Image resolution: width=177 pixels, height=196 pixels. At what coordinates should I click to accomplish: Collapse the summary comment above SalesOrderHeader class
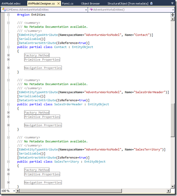[9, 80]
